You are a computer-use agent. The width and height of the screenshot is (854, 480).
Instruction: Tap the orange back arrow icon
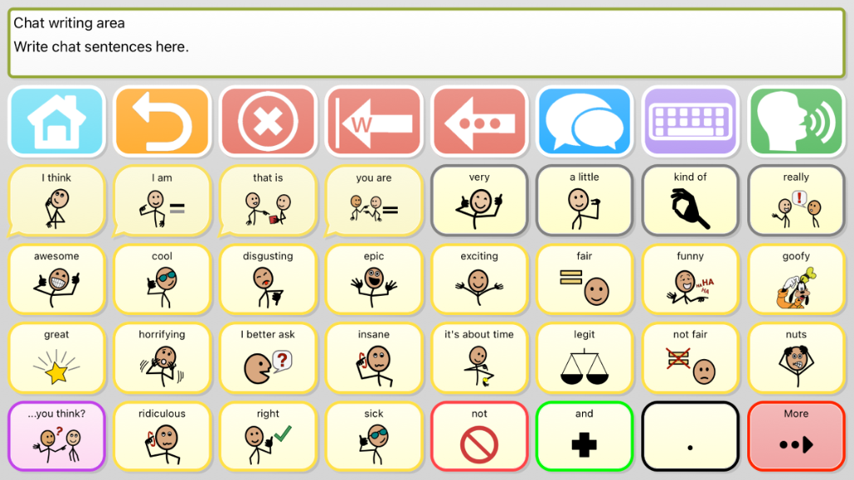[163, 121]
